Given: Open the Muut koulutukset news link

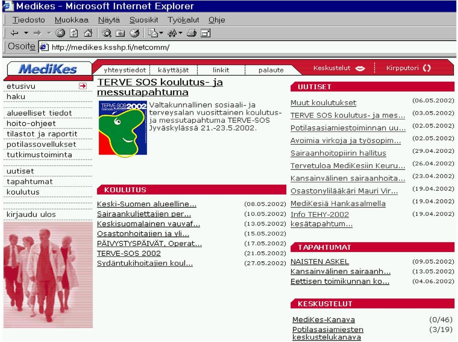Looking at the screenshot, I should (323, 103).
